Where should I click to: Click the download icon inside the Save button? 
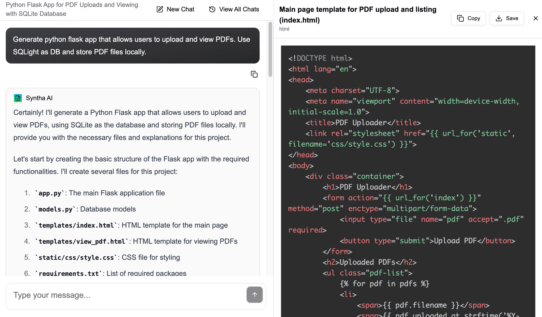pos(499,18)
